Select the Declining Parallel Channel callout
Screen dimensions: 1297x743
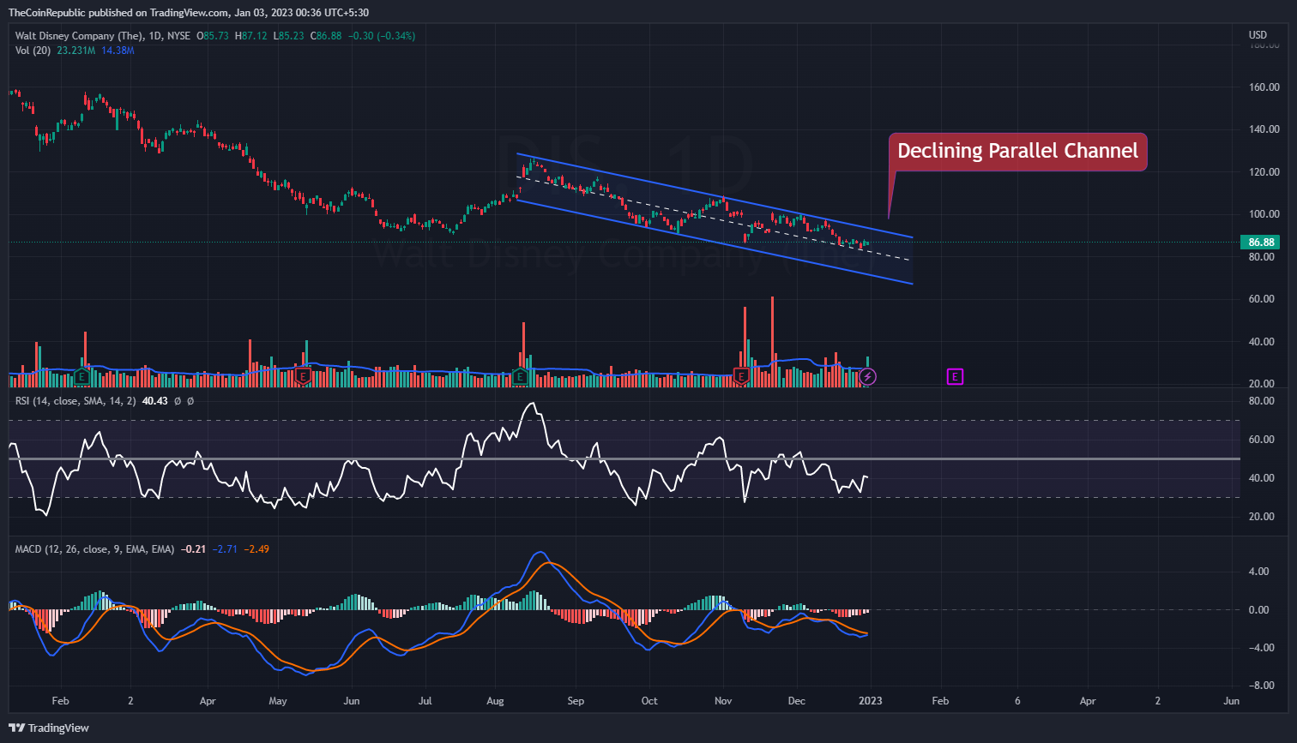click(1017, 152)
